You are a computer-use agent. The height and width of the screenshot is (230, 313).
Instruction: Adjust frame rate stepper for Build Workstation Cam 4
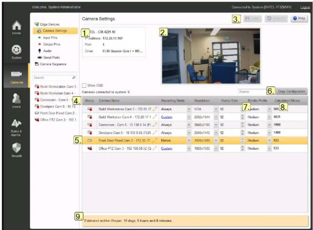243,117
